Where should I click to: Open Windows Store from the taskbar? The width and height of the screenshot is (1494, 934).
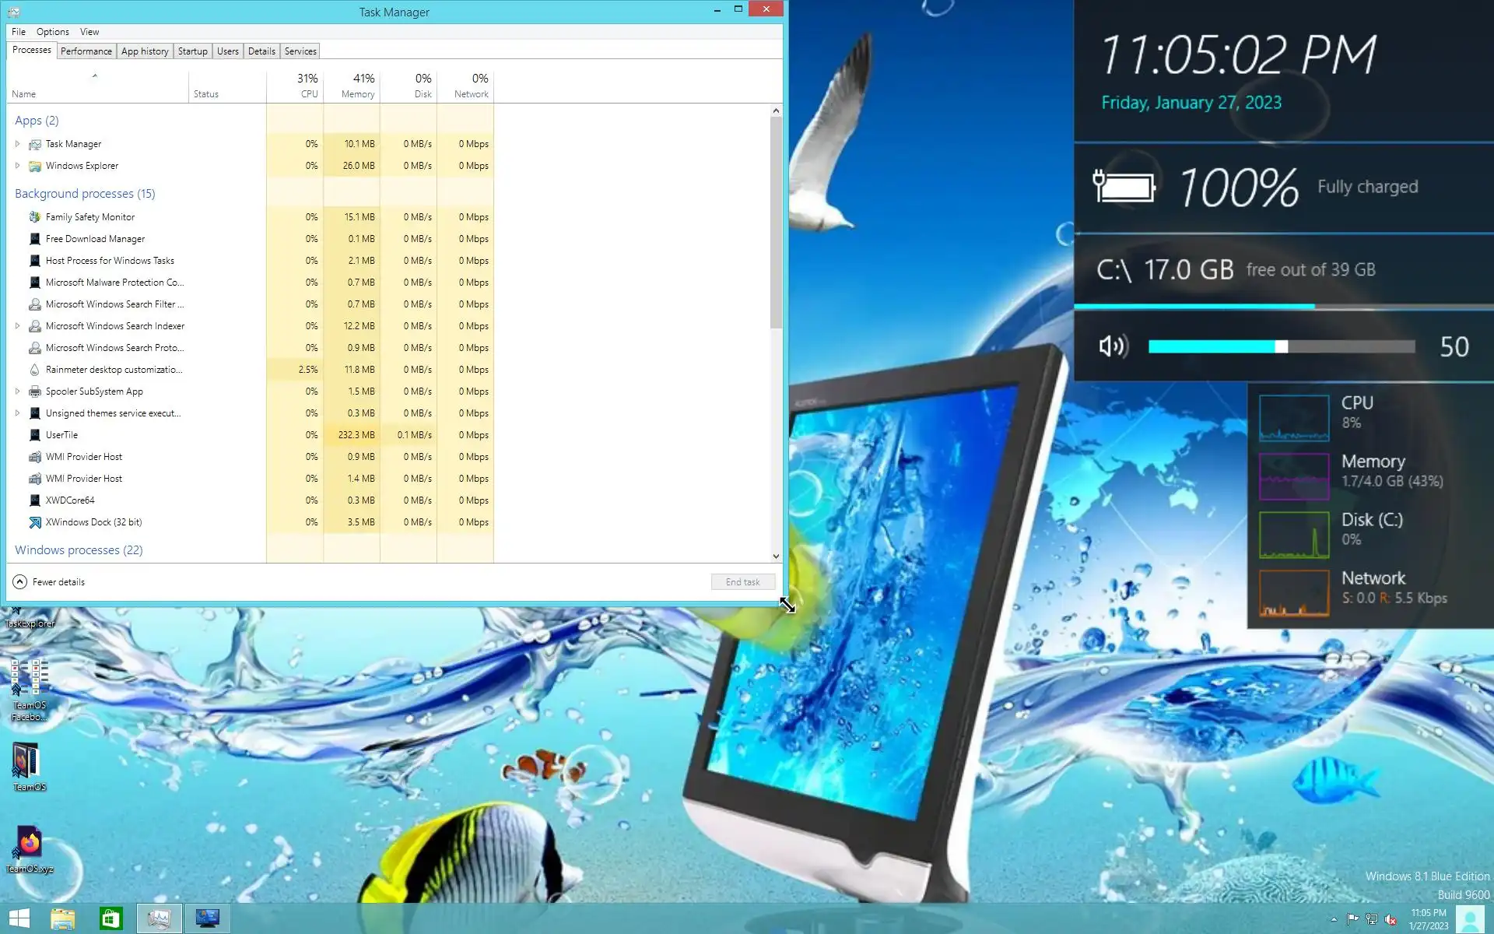click(x=110, y=918)
